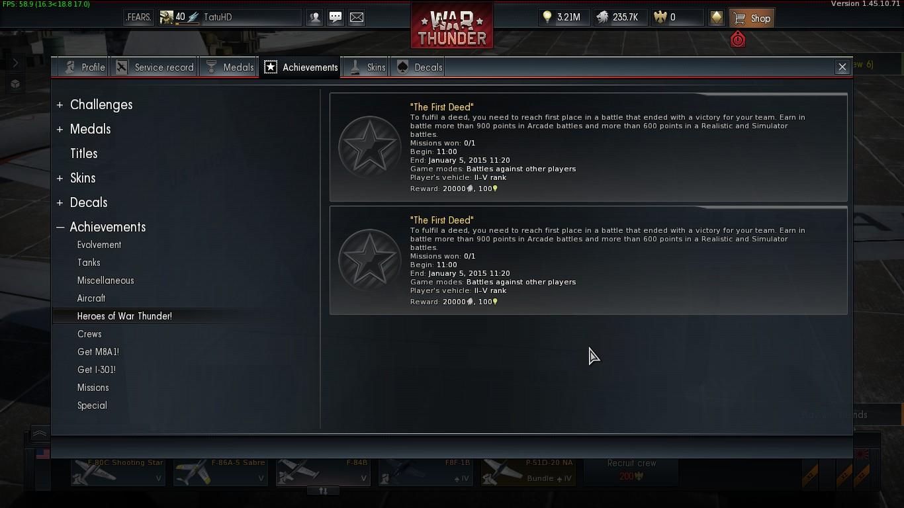Click the Silver Lions 3.21M balance

coord(561,17)
